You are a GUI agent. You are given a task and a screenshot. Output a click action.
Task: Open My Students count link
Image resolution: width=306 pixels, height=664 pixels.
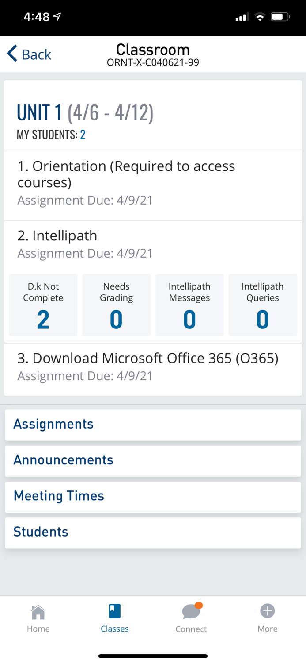[x=82, y=135]
